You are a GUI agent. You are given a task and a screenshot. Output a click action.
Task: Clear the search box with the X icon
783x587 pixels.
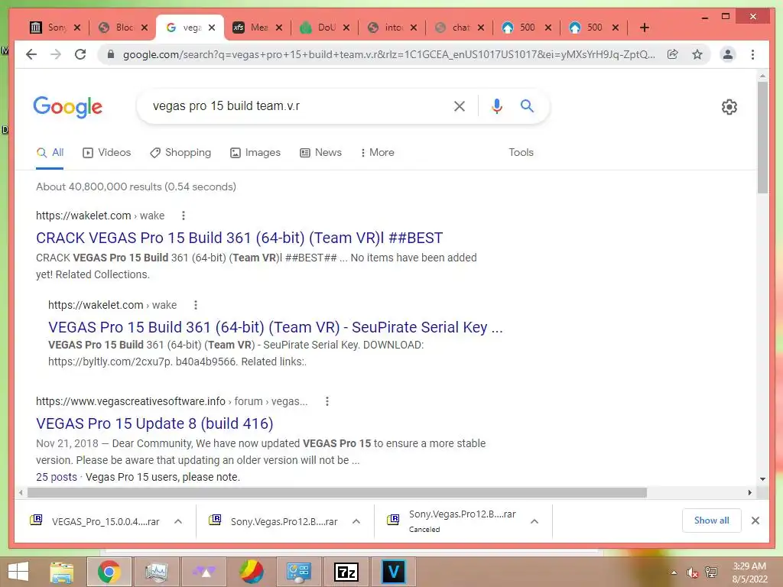click(460, 105)
